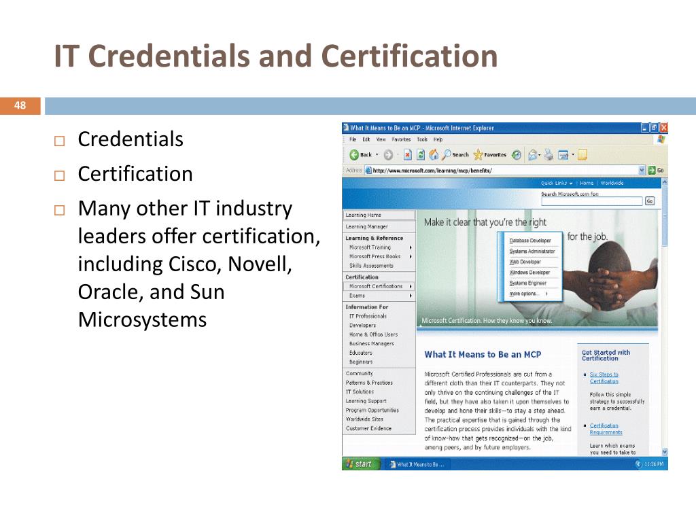The height and width of the screenshot is (522, 696).
Task: Click the Print printer icon
Action: [549, 154]
